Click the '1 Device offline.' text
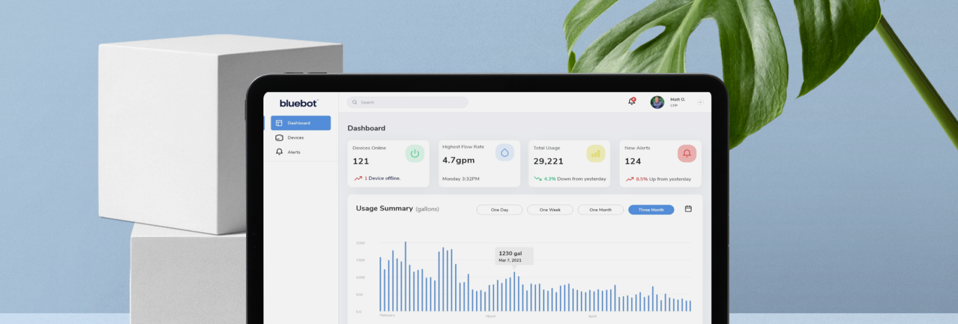958x324 pixels. 382,178
